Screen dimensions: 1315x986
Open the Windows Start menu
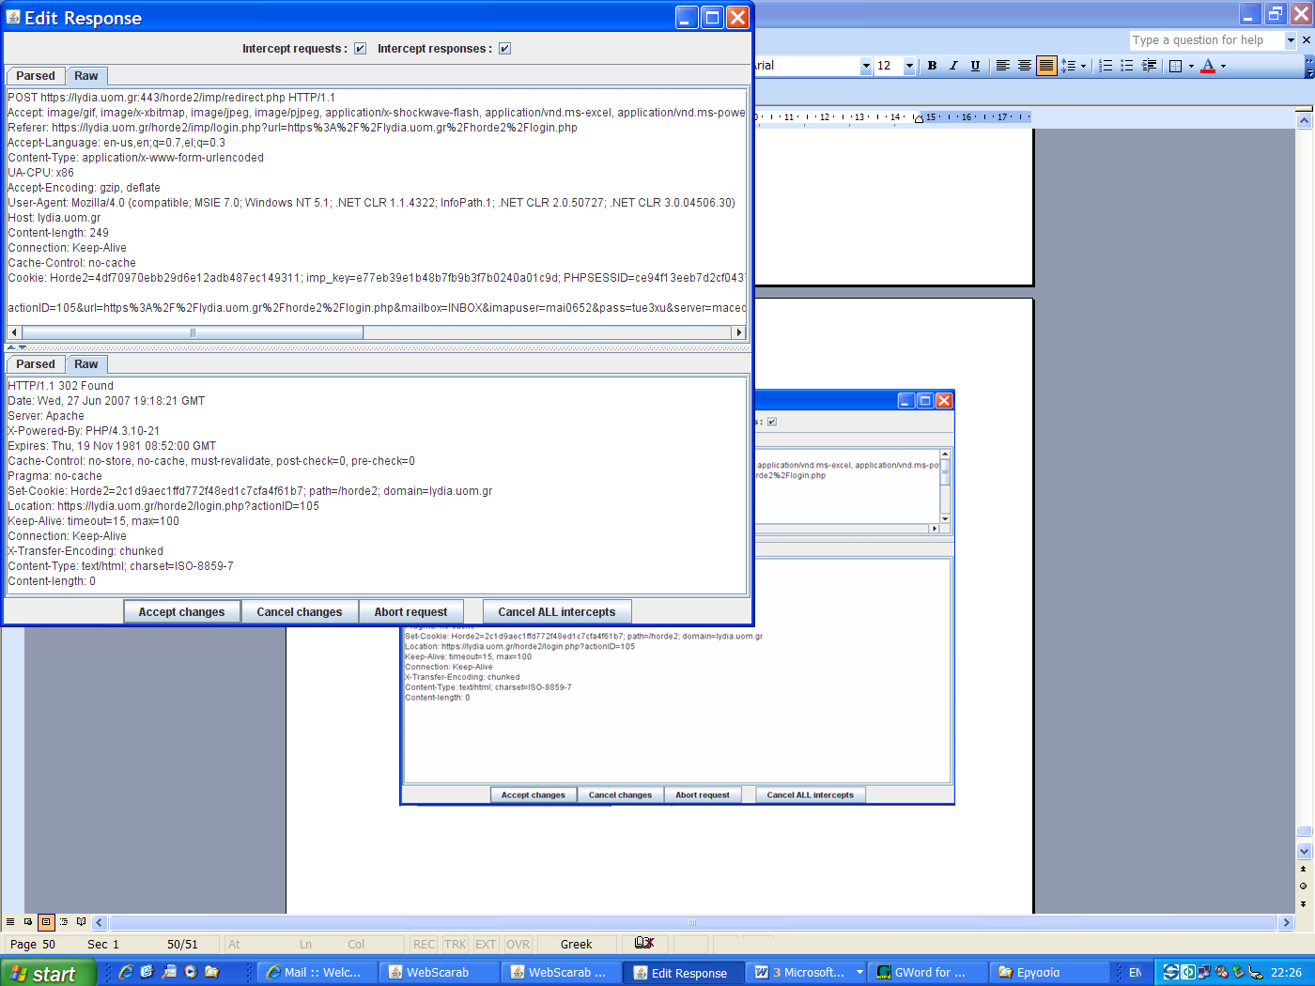point(48,973)
